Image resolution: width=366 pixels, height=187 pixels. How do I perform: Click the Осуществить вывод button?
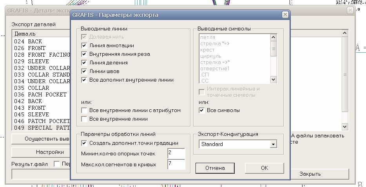point(41,139)
